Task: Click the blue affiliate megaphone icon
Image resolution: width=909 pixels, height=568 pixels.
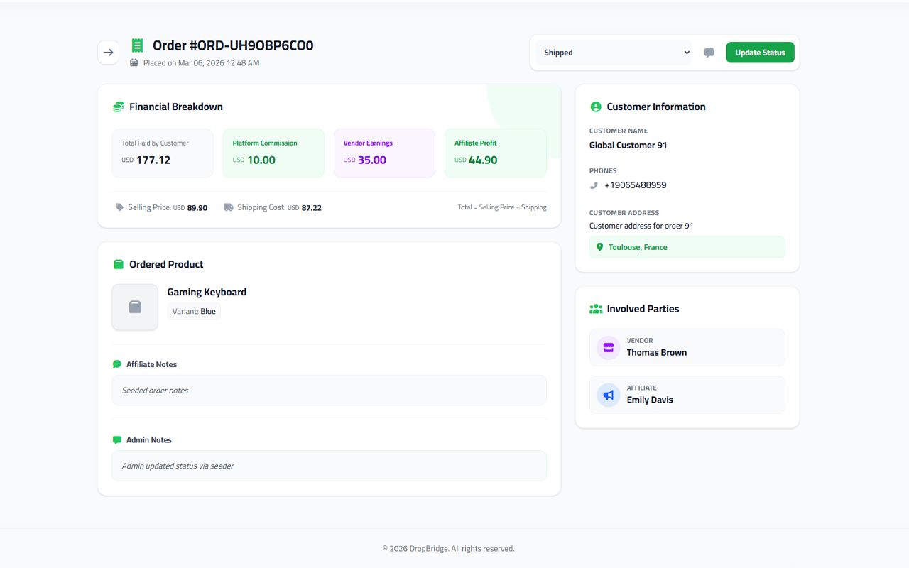Action: click(608, 395)
